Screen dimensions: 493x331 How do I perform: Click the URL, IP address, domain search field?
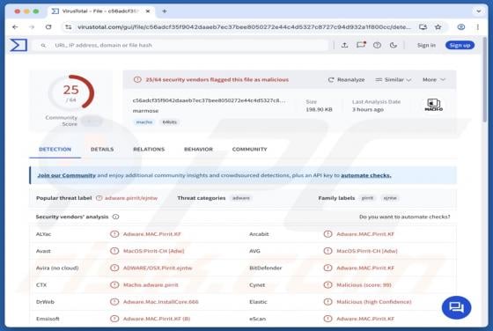pyautogui.click(x=180, y=45)
